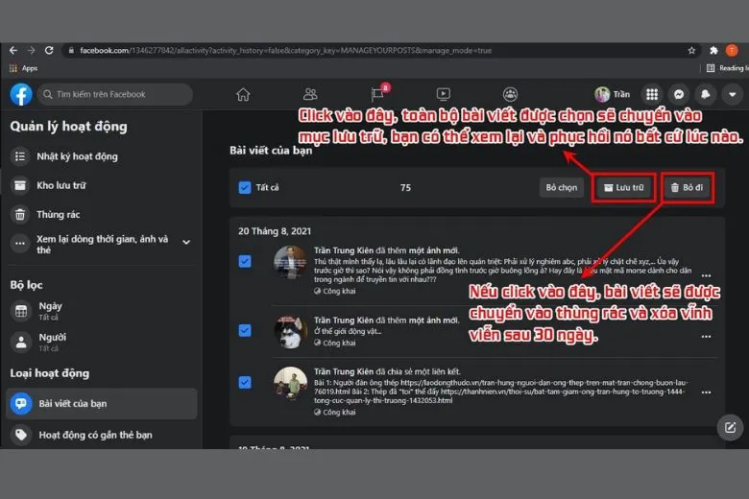
Task: Open Kho lưu trữ in sidebar
Action: [x=102, y=185]
